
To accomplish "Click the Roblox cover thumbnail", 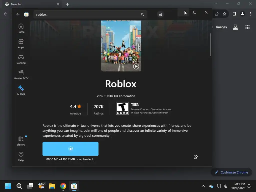I will [x=121, y=46].
